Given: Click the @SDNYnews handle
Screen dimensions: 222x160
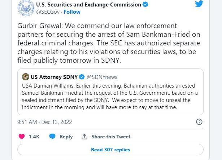Looking at the screenshot, I should [x=102, y=77].
